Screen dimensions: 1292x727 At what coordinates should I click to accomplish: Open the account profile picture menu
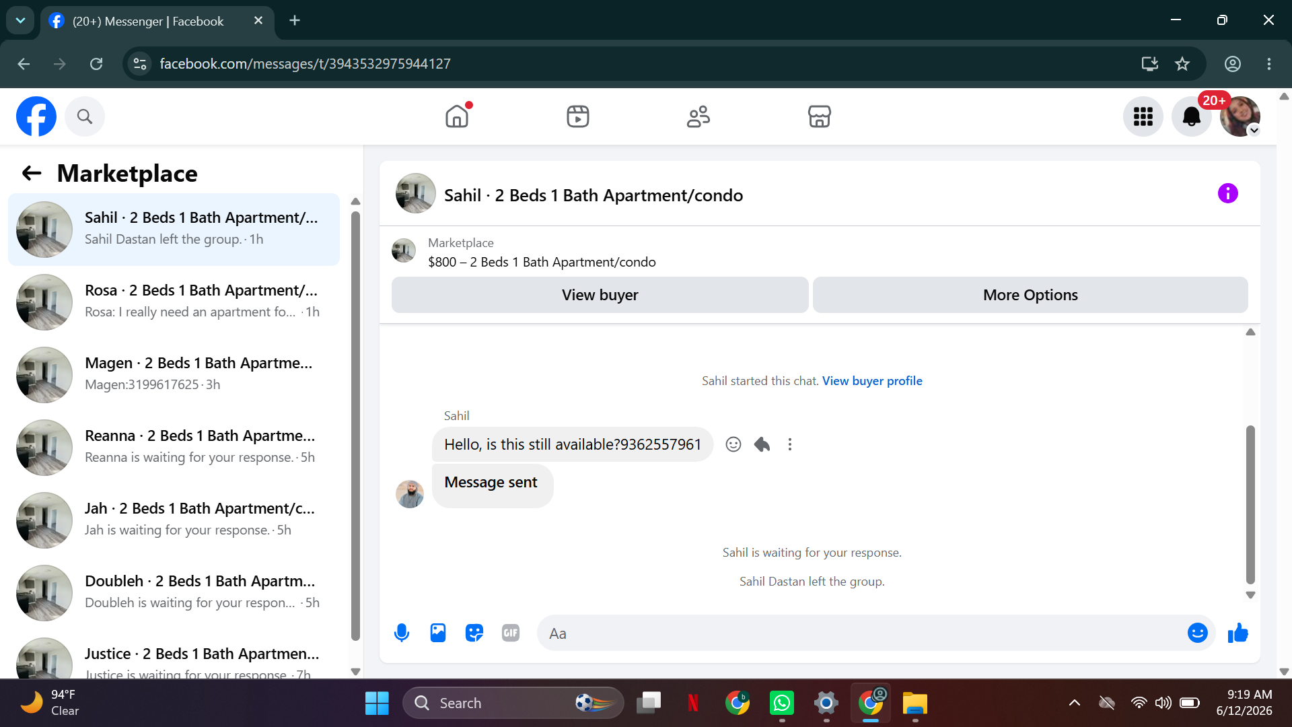pyautogui.click(x=1240, y=116)
